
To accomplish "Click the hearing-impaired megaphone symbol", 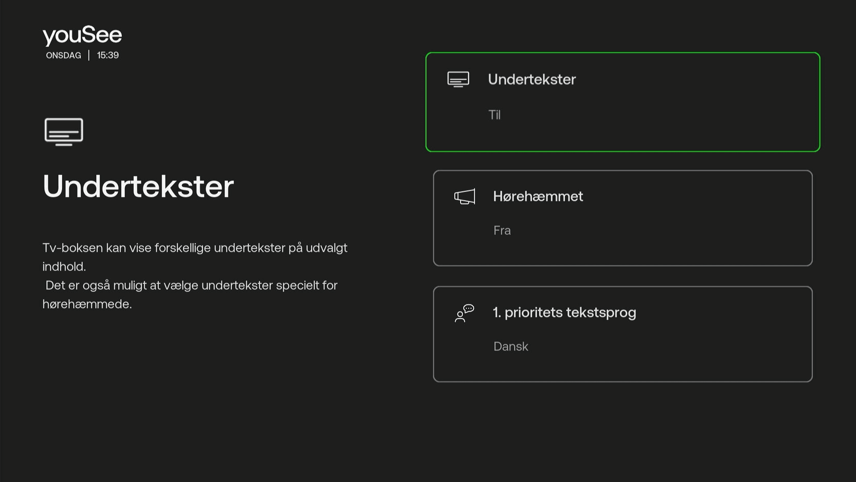I will coord(464,196).
